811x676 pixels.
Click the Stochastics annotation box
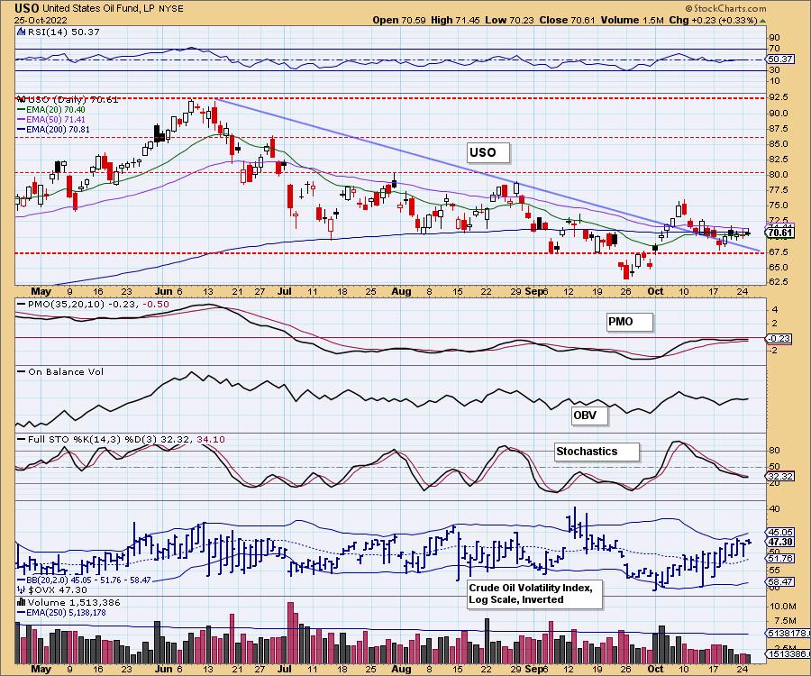coord(597,452)
